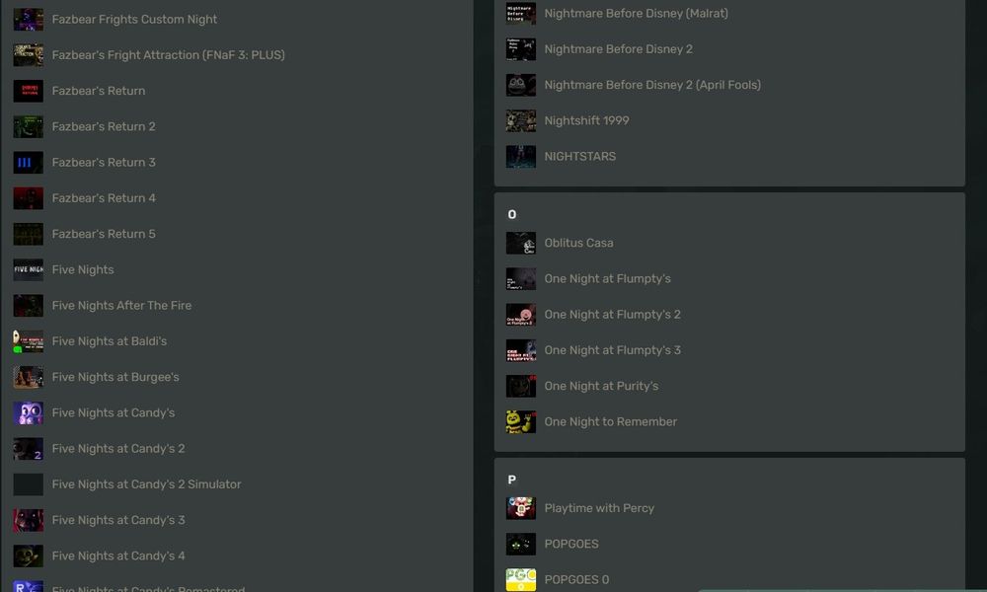Select the red Fazbear's Return thumbnail

(x=29, y=91)
